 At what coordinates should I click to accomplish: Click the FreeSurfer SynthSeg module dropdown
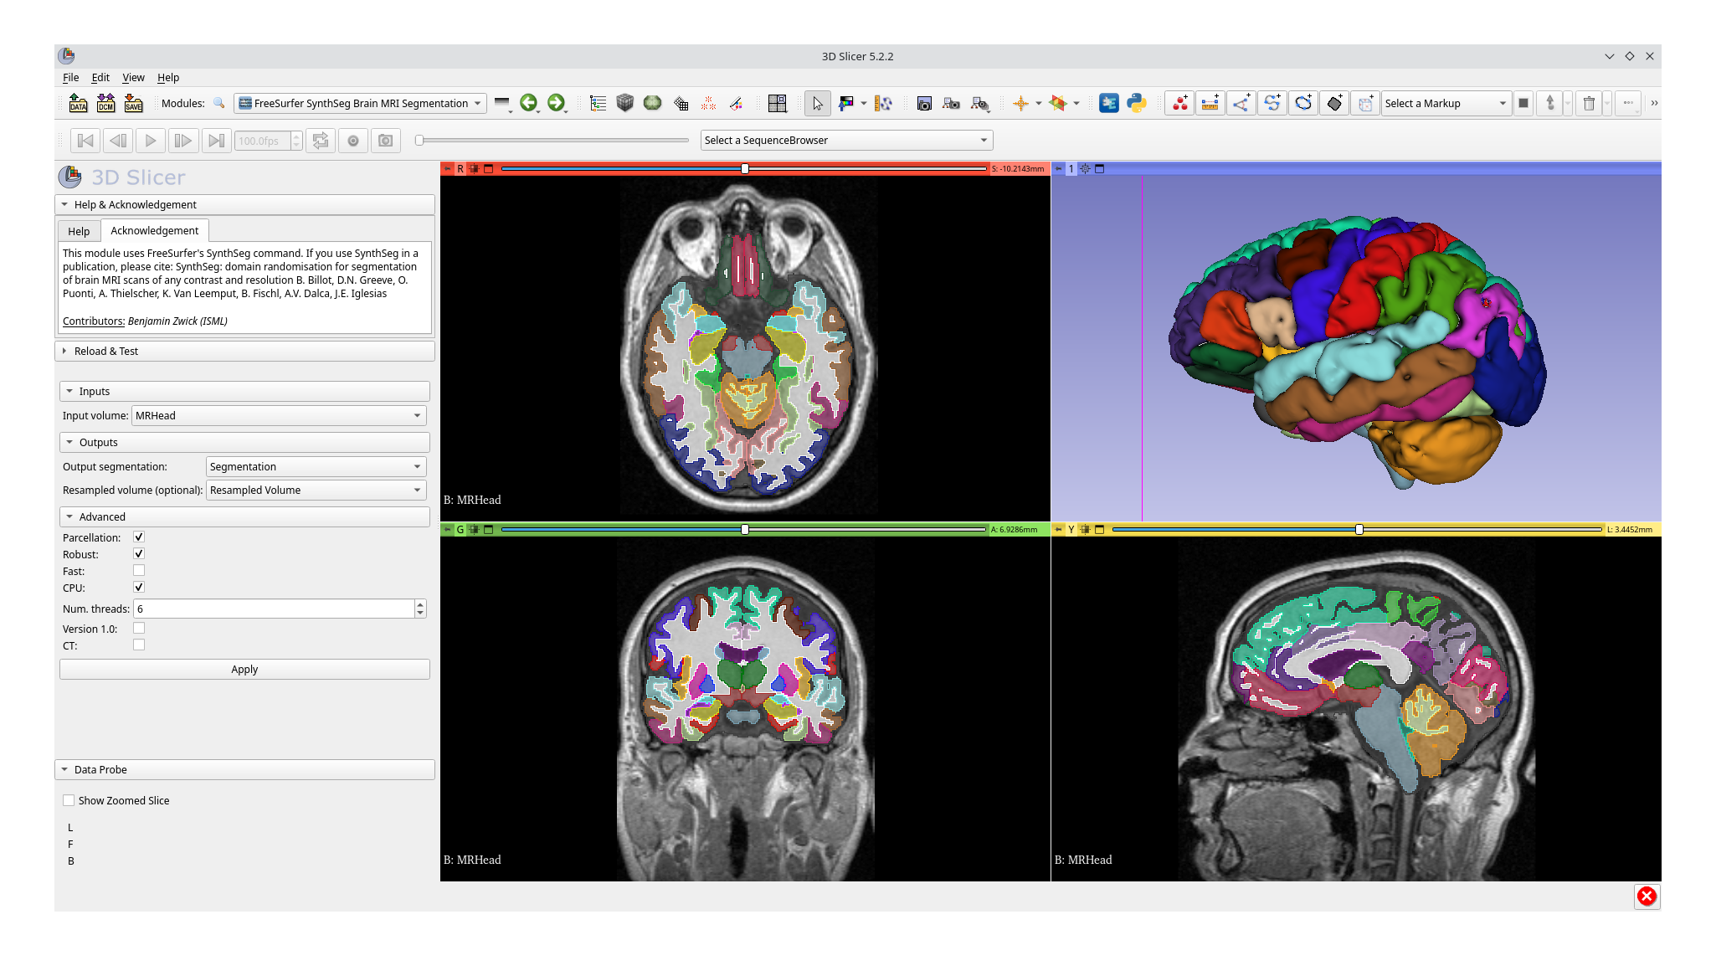tap(358, 103)
